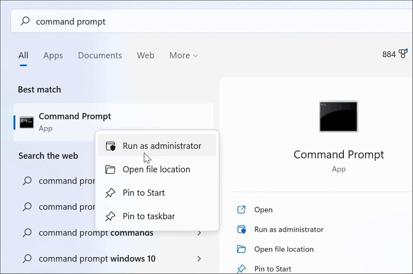Expand the command prompt commands suggestion
The width and height of the screenshot is (413, 274).
199,233
